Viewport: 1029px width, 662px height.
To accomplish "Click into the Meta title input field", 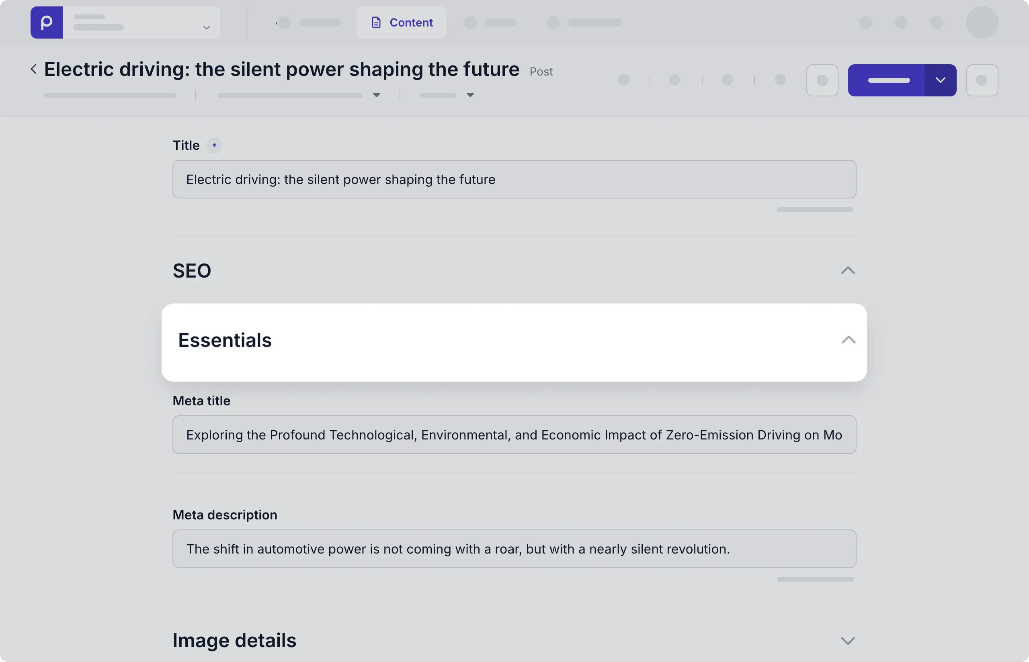I will (x=514, y=435).
